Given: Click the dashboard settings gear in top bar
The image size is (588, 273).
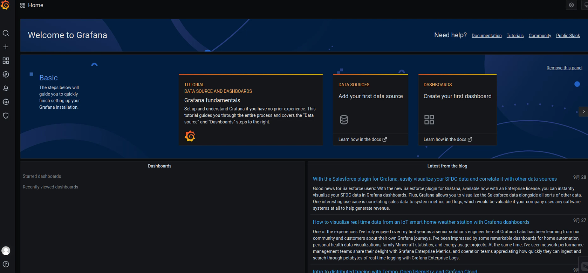Looking at the screenshot, I should click(572, 5).
